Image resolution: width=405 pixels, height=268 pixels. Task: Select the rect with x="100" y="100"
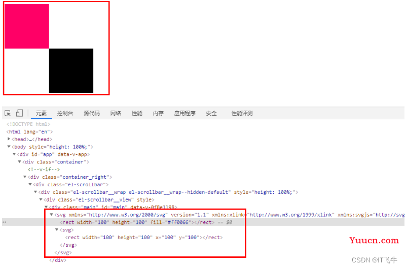coord(144,237)
